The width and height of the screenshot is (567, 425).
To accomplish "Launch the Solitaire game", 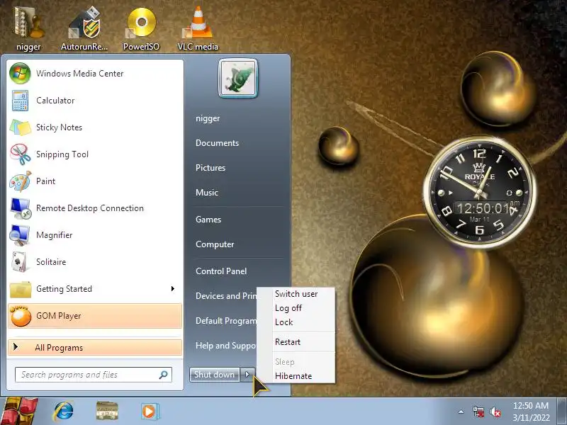I will [x=95, y=262].
